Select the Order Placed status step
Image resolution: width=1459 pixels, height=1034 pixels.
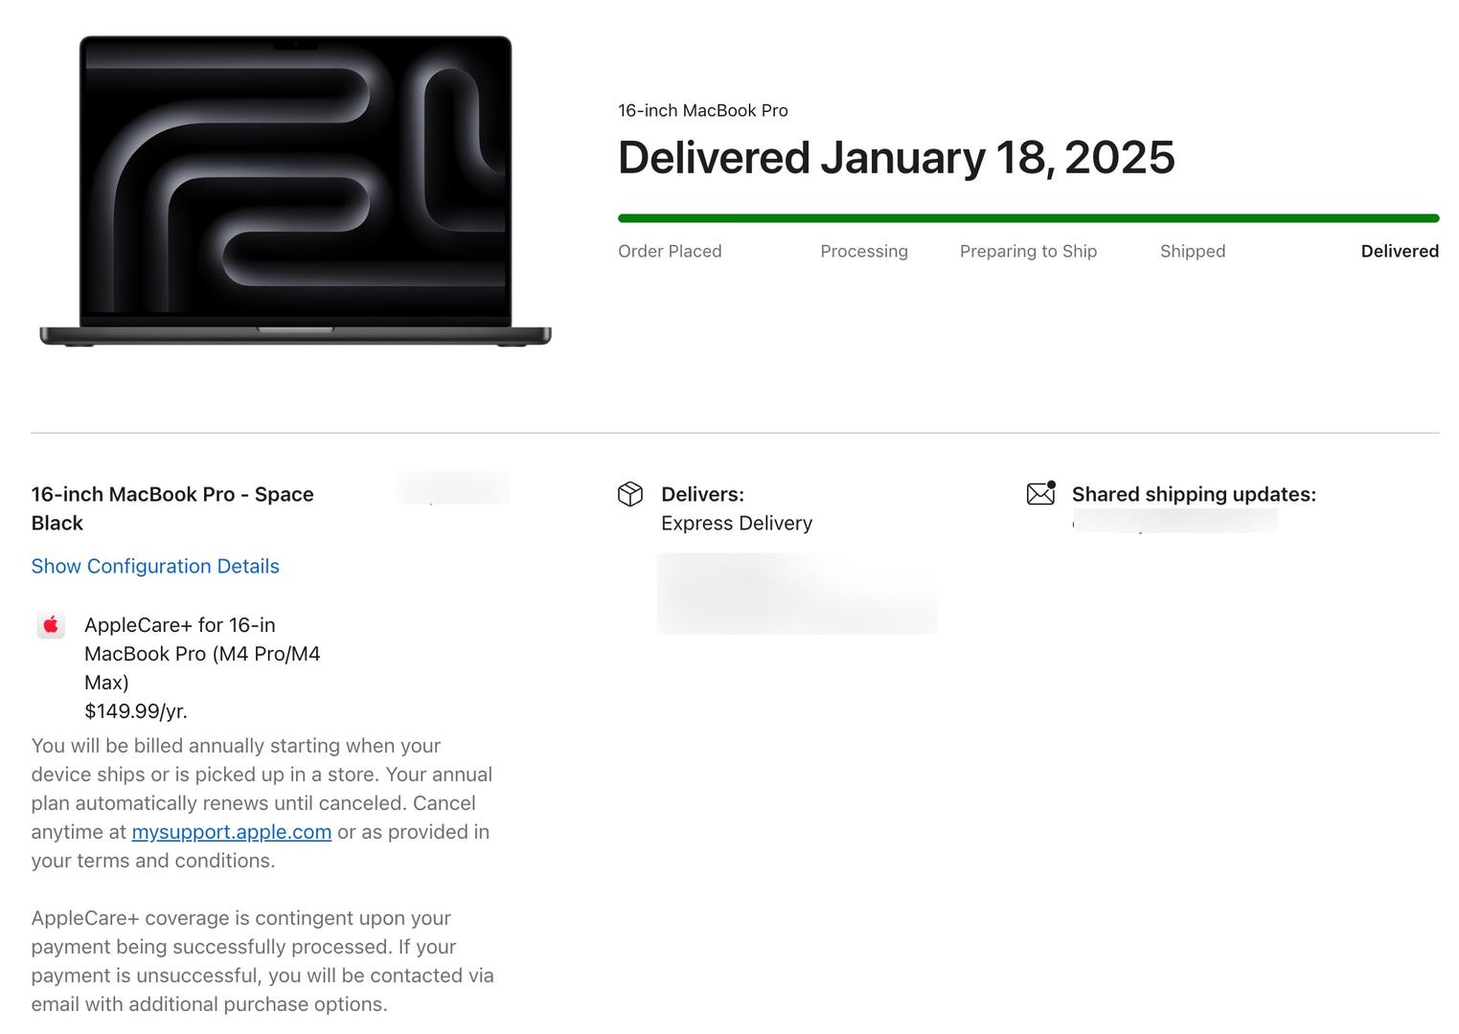[x=670, y=251]
